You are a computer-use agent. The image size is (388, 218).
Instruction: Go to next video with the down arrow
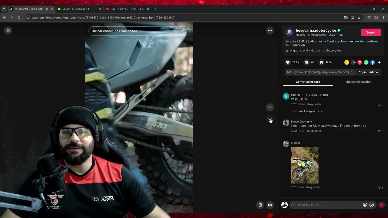[270, 119]
